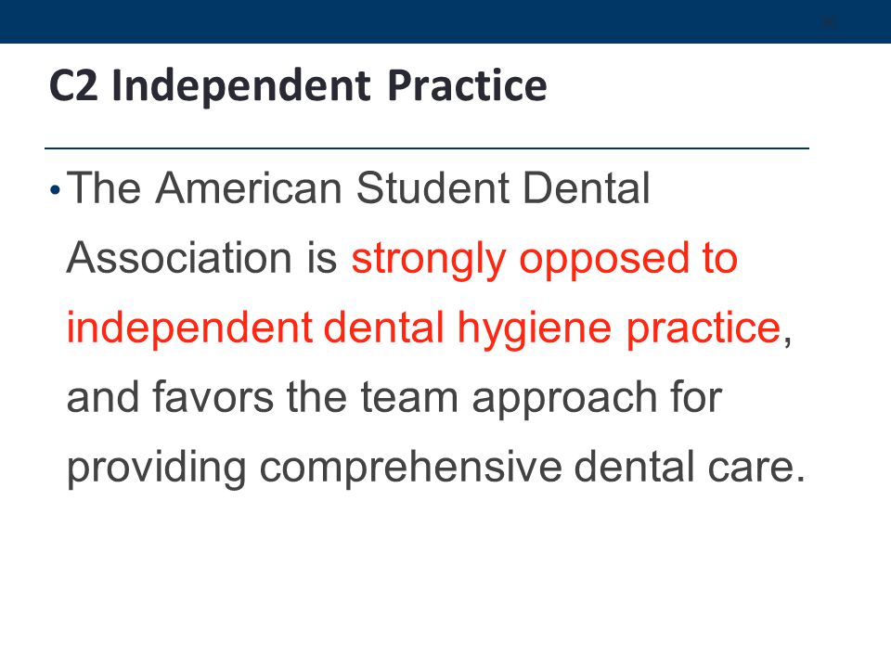891x668 pixels.
Task: Click the faint mark in the blue header bar
Action: 829,22
